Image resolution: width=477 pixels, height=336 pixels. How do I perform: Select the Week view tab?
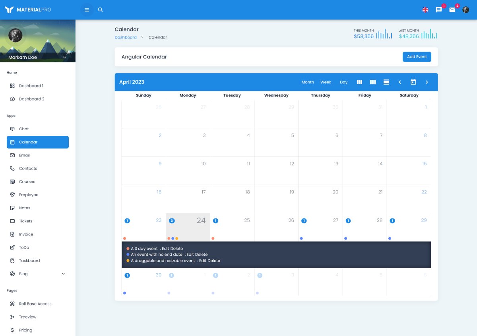[326, 82]
